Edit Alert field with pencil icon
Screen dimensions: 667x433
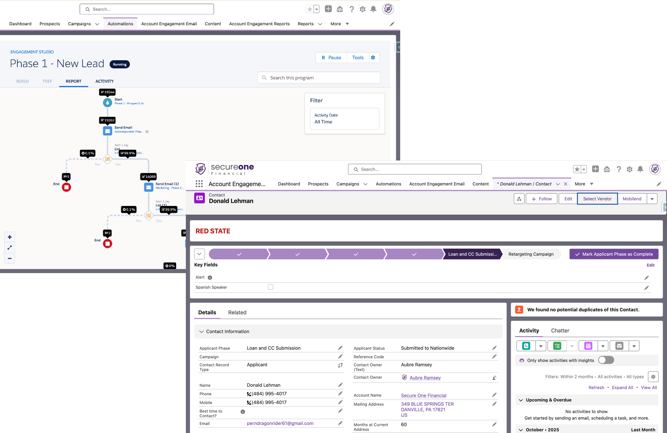(647, 277)
